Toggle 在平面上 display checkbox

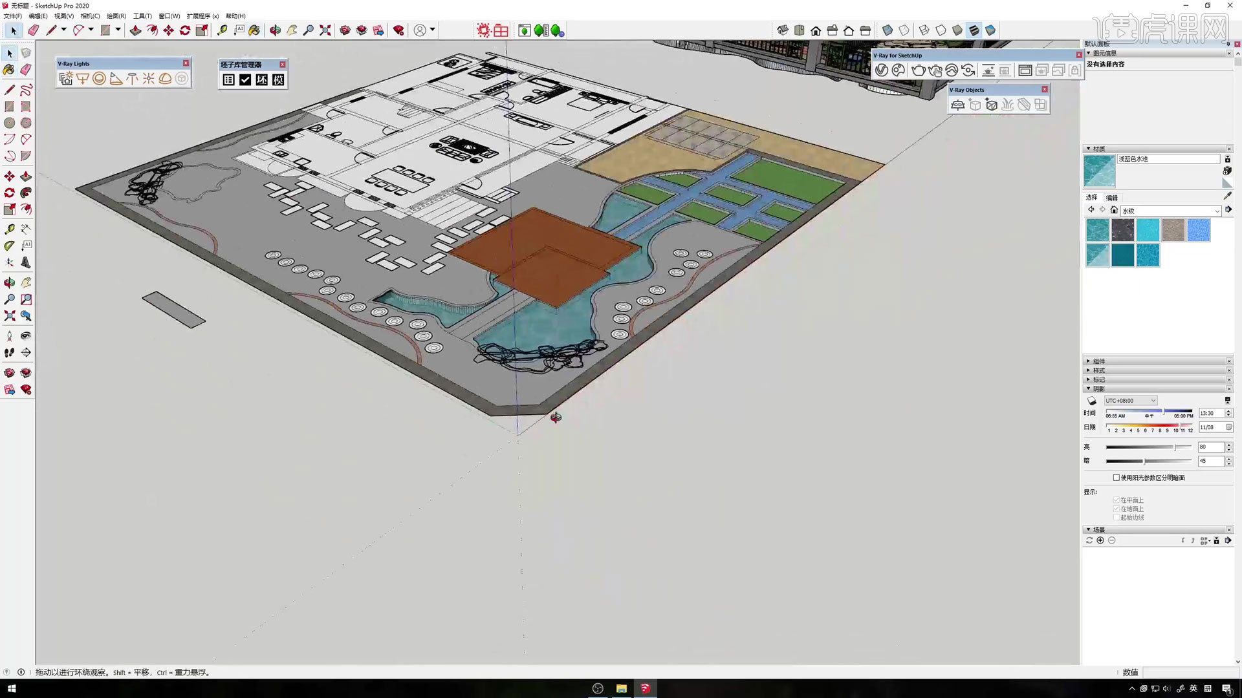pyautogui.click(x=1116, y=500)
